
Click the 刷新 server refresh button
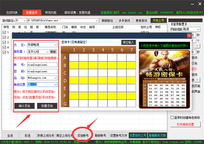(x=53, y=52)
